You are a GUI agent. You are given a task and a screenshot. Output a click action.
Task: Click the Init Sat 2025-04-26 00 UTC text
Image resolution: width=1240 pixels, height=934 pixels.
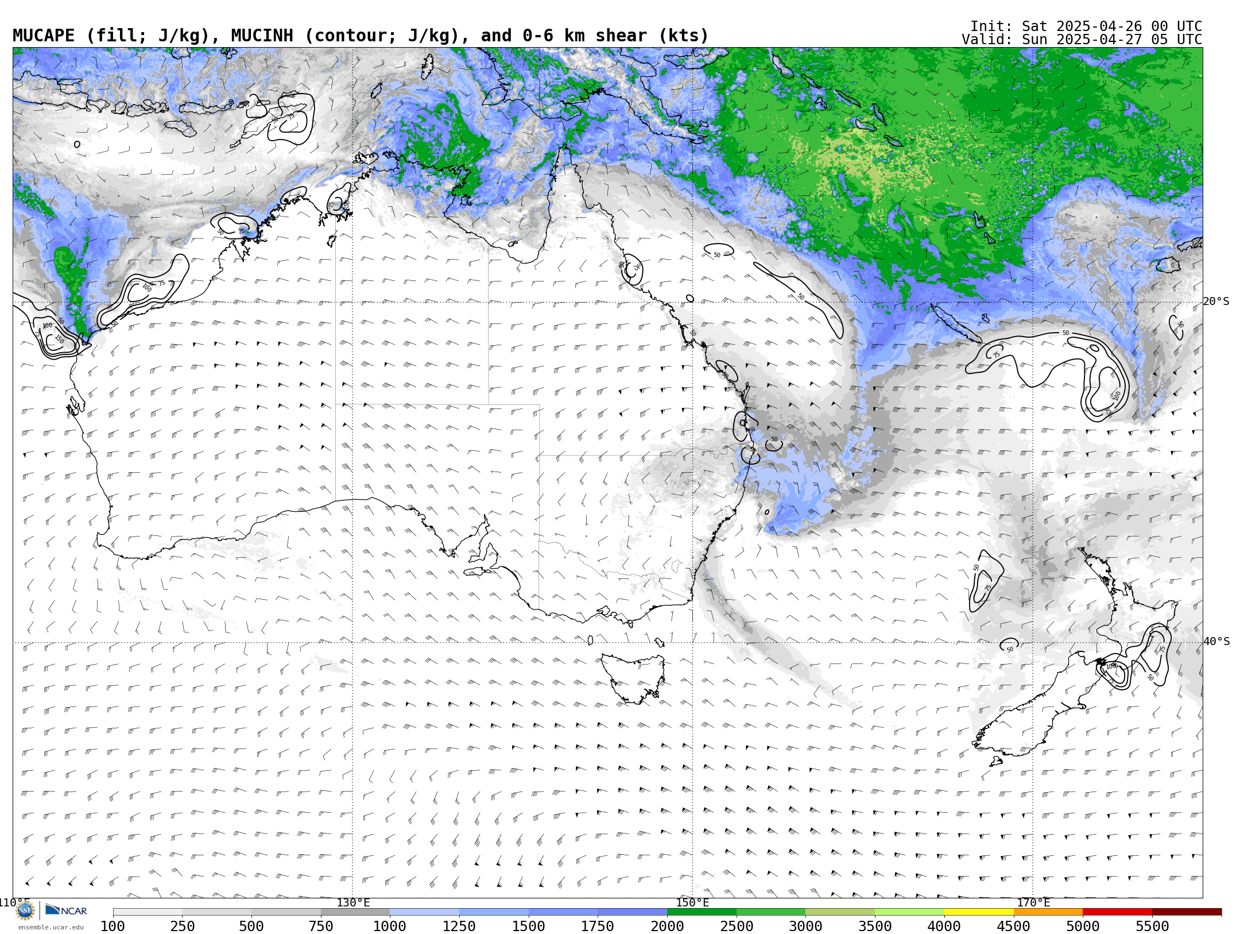click(1086, 26)
